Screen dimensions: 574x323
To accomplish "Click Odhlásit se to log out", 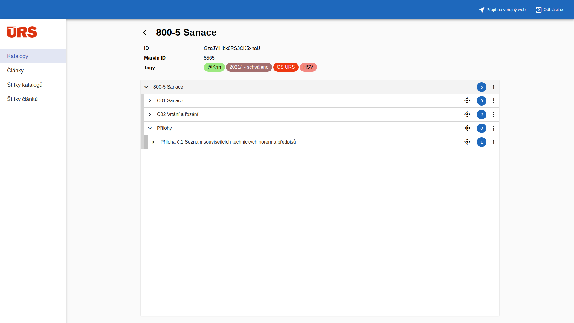I will (550, 10).
